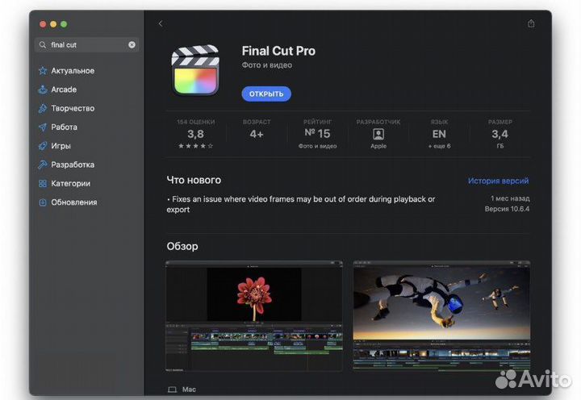Click the Arcade joystick icon in the sidebar
Image resolution: width=581 pixels, height=400 pixels.
click(x=43, y=90)
